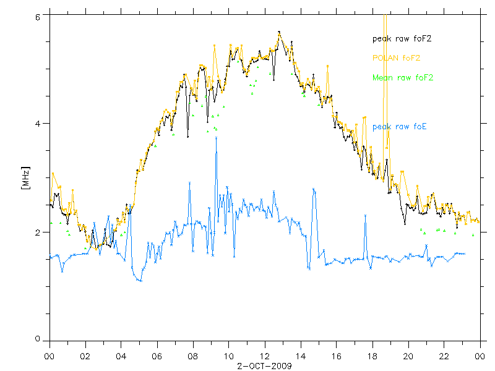Click the y-axis value '2'
Screen dimensions: 495x371
point(38,233)
